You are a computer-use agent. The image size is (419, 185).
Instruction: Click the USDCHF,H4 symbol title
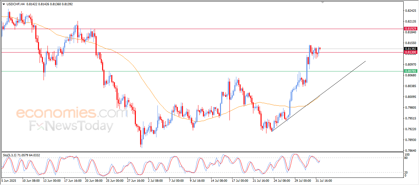(15, 4)
